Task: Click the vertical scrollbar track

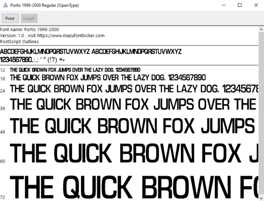Action: (261, 114)
